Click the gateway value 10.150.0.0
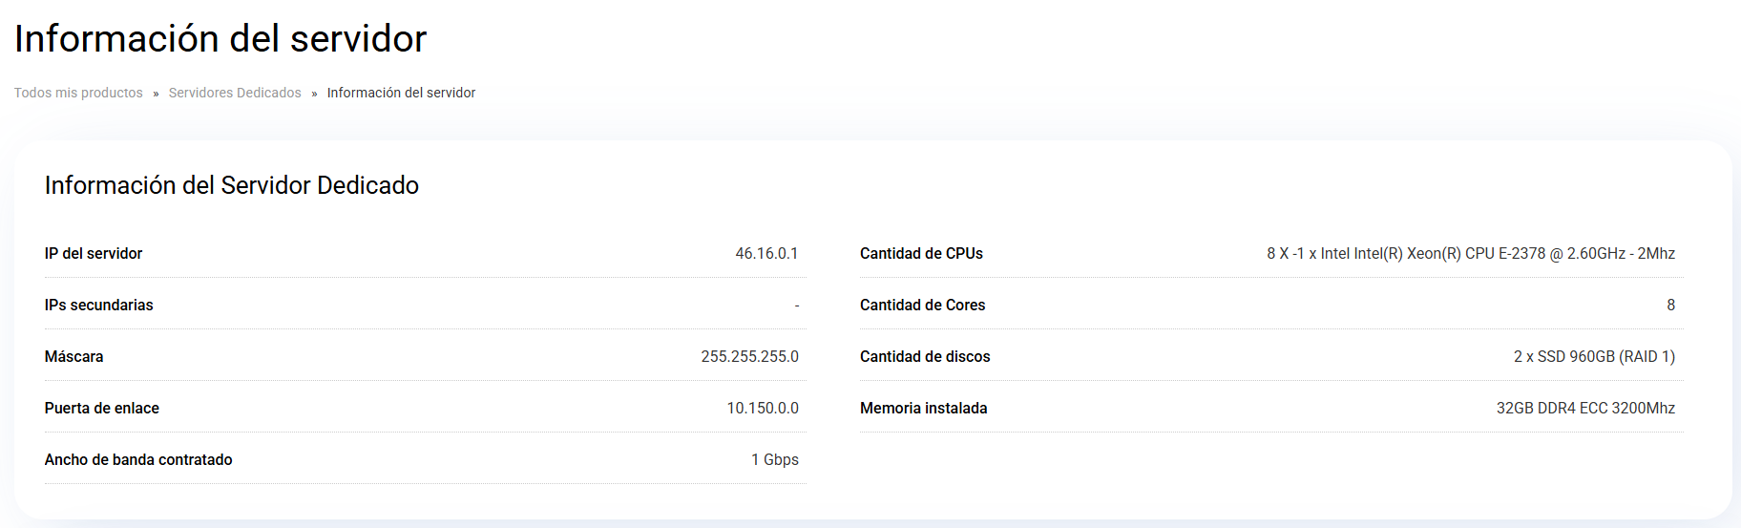The image size is (1741, 528). click(763, 409)
